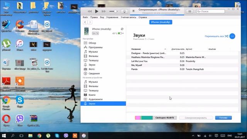Open Chrome from the taskbar

pyautogui.click(x=39, y=136)
